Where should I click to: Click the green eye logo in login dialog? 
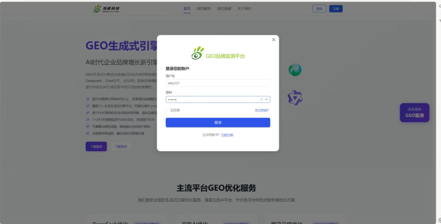click(198, 53)
